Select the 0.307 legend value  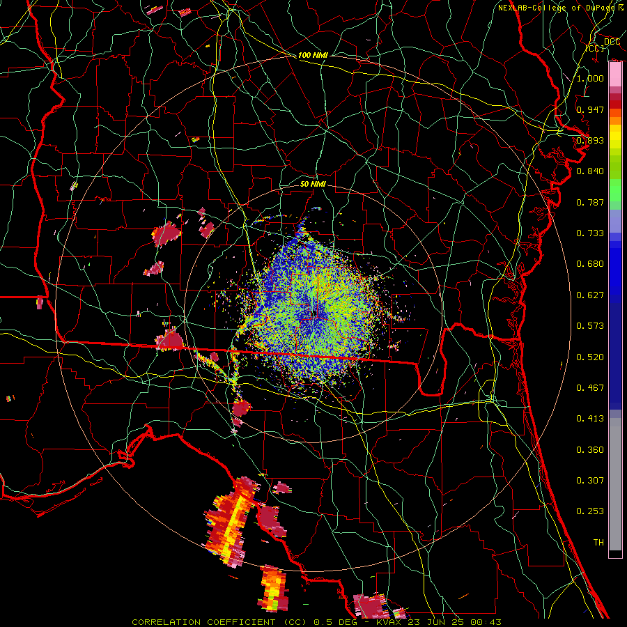point(590,480)
